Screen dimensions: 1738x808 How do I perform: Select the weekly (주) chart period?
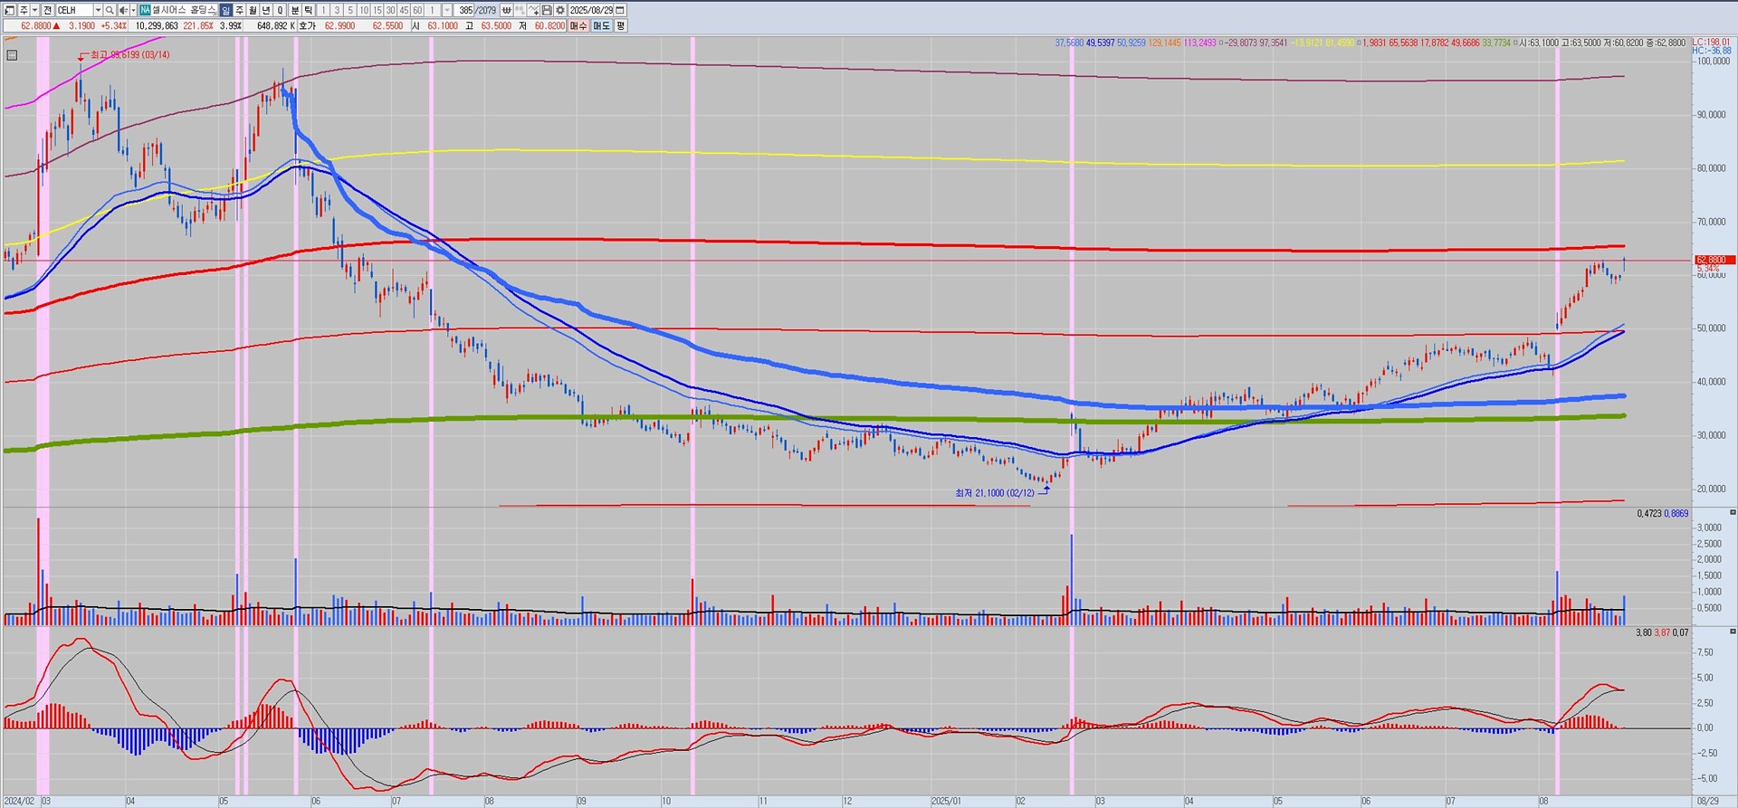pyautogui.click(x=240, y=10)
